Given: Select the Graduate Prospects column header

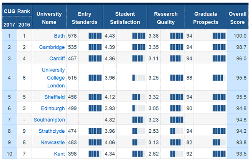Looking at the screenshot, I should point(206,18).
